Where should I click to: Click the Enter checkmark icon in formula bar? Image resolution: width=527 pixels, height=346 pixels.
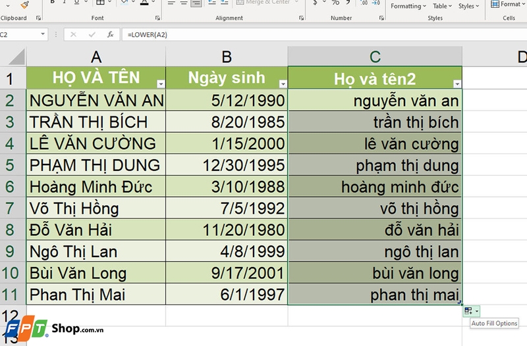(92, 35)
